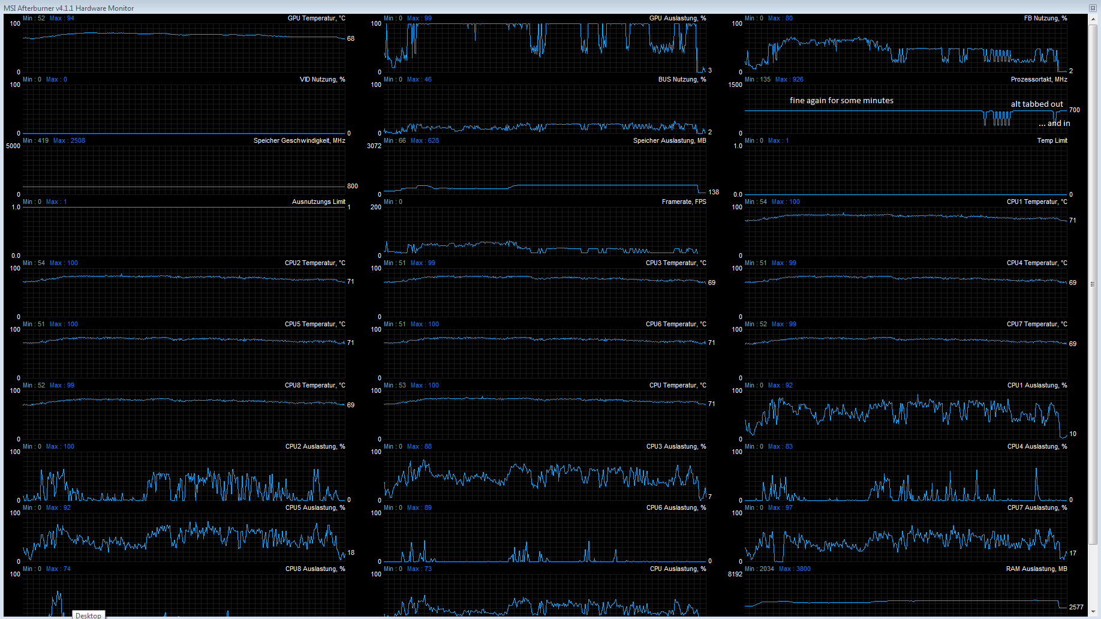Click the current memory clock value 800

[353, 187]
